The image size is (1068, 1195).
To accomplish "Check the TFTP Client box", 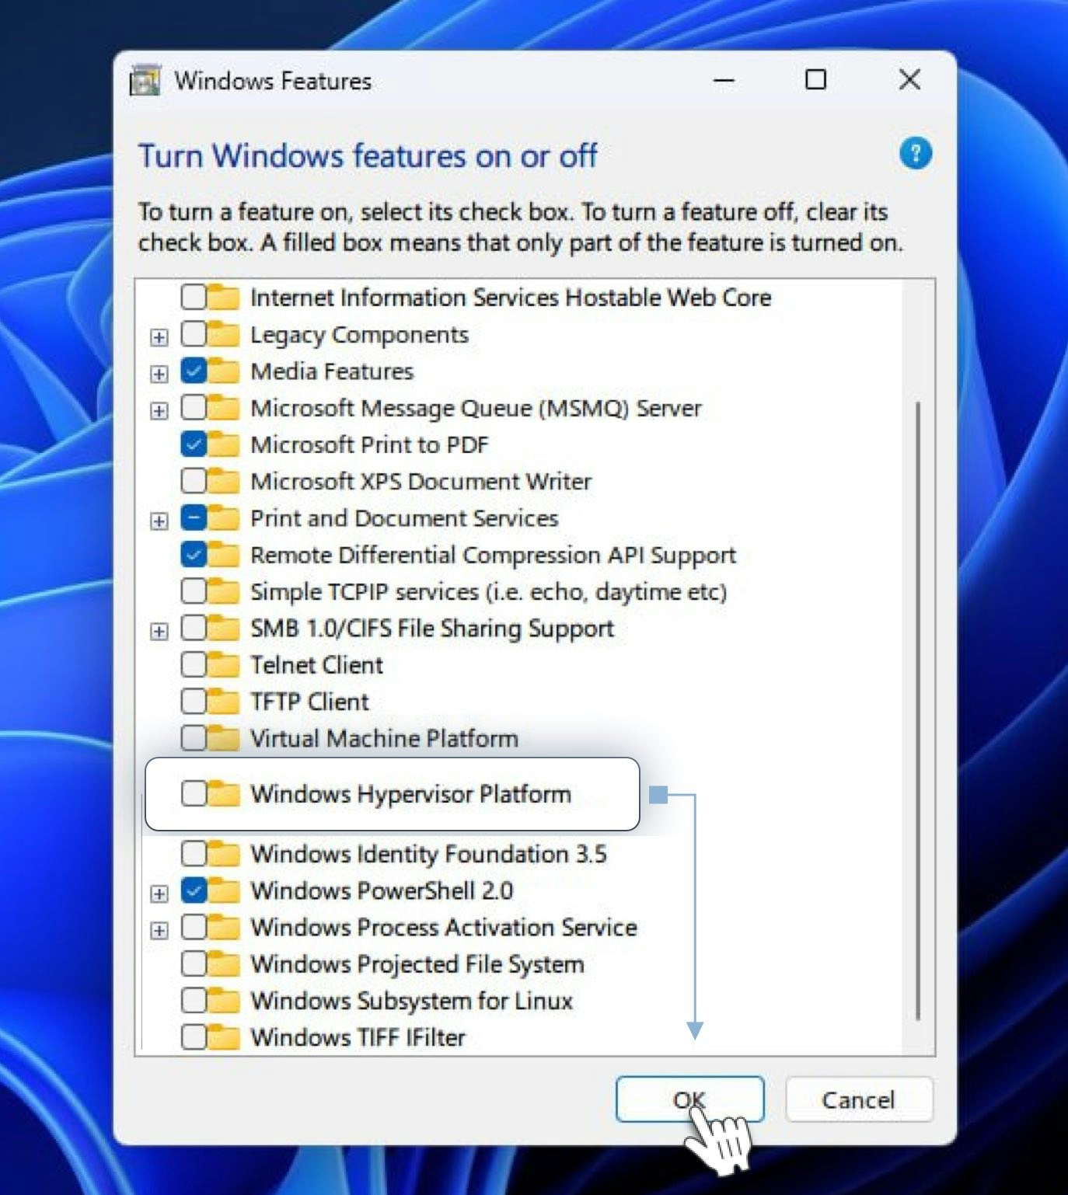I will [193, 702].
